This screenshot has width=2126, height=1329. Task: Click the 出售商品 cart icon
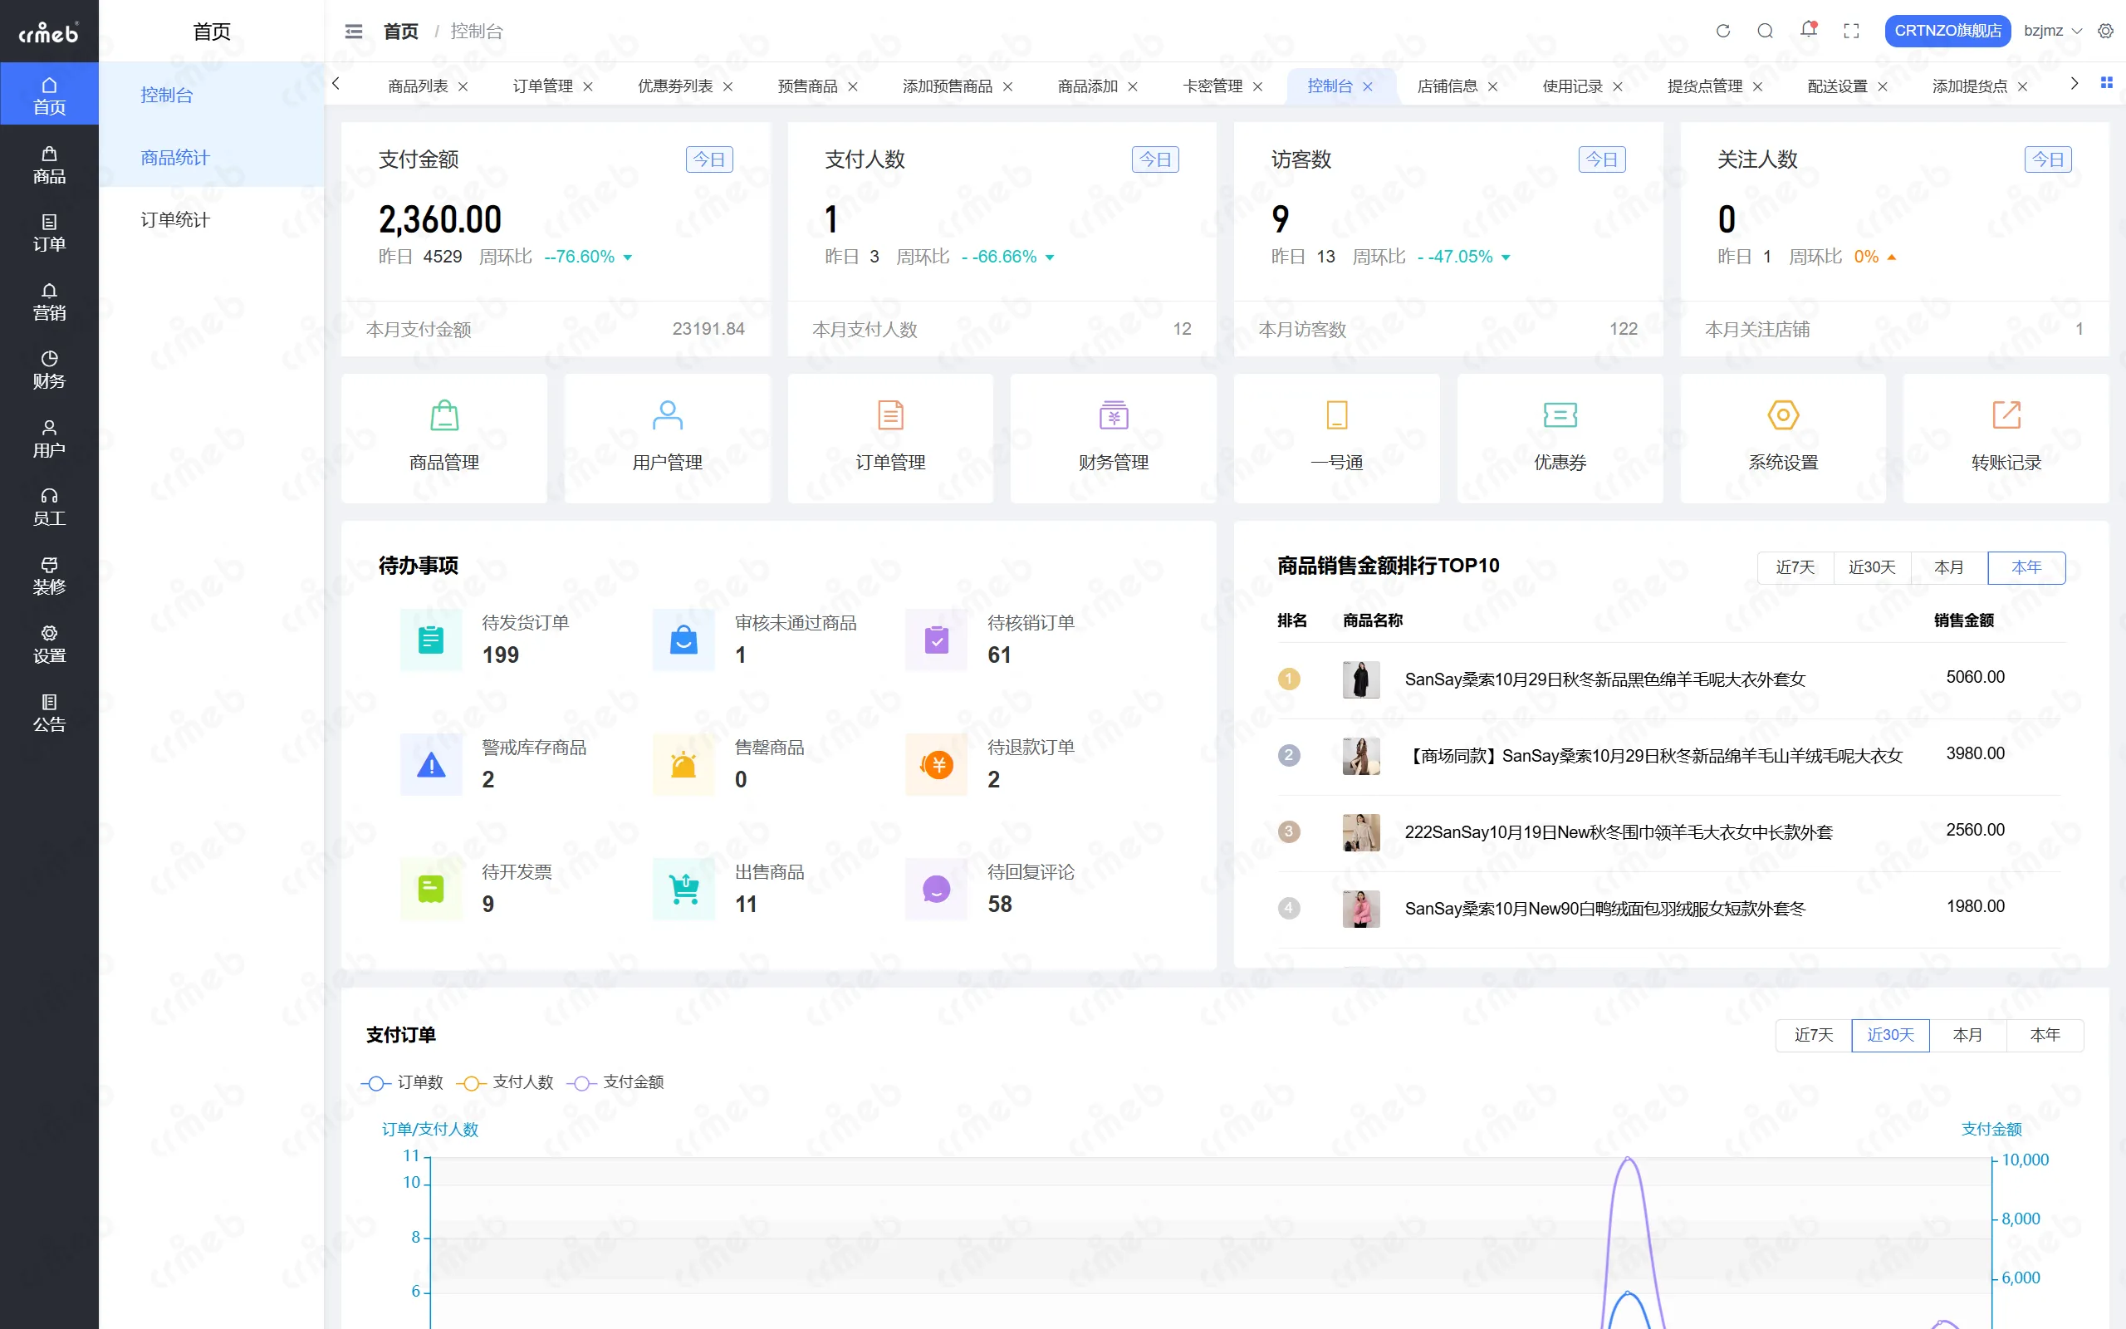[683, 890]
